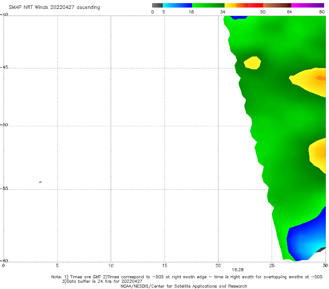Click the green 18–34 colorbar segment
The width and height of the screenshot is (329, 289).
pos(208,5)
